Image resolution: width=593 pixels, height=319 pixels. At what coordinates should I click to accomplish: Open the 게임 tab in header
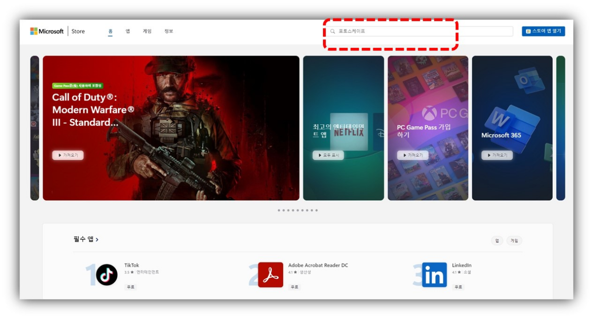147,31
